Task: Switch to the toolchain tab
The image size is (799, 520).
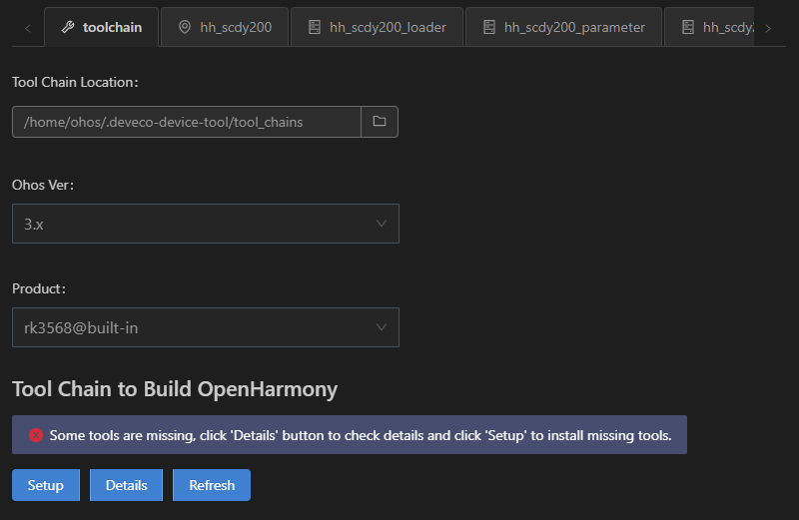Action: tap(102, 27)
